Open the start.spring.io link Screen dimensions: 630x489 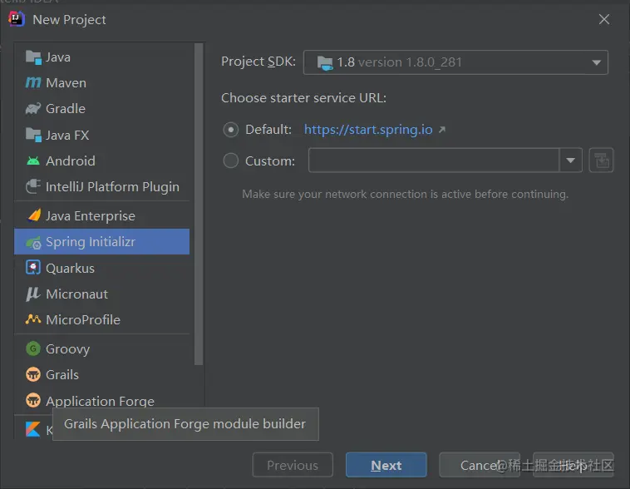368,130
